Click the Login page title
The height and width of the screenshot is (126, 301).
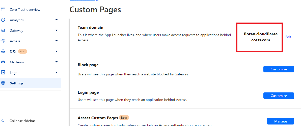point(88,92)
